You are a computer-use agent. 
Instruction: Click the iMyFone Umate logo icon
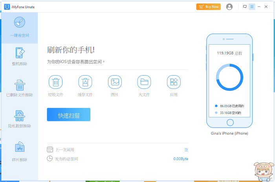point(7,7)
